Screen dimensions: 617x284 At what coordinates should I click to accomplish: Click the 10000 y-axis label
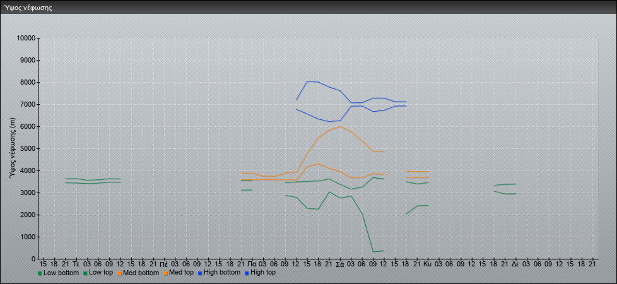[26, 38]
